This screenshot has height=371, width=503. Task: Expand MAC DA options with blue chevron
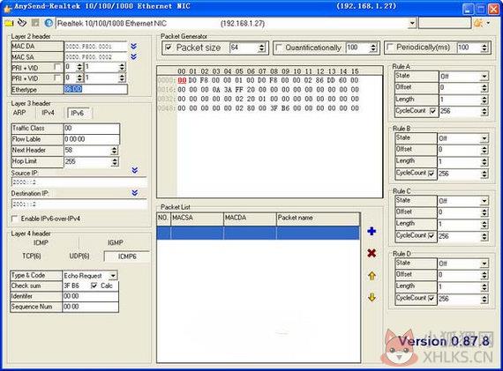click(134, 47)
